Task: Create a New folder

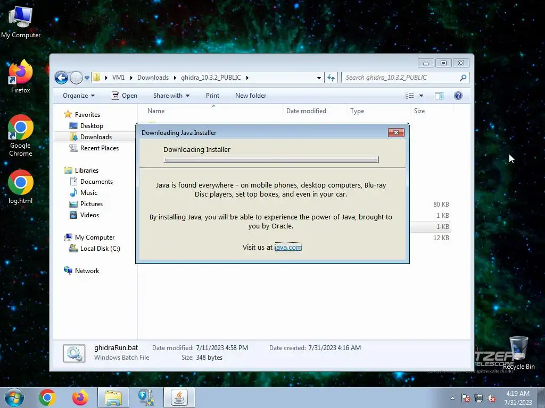Action: pos(251,96)
